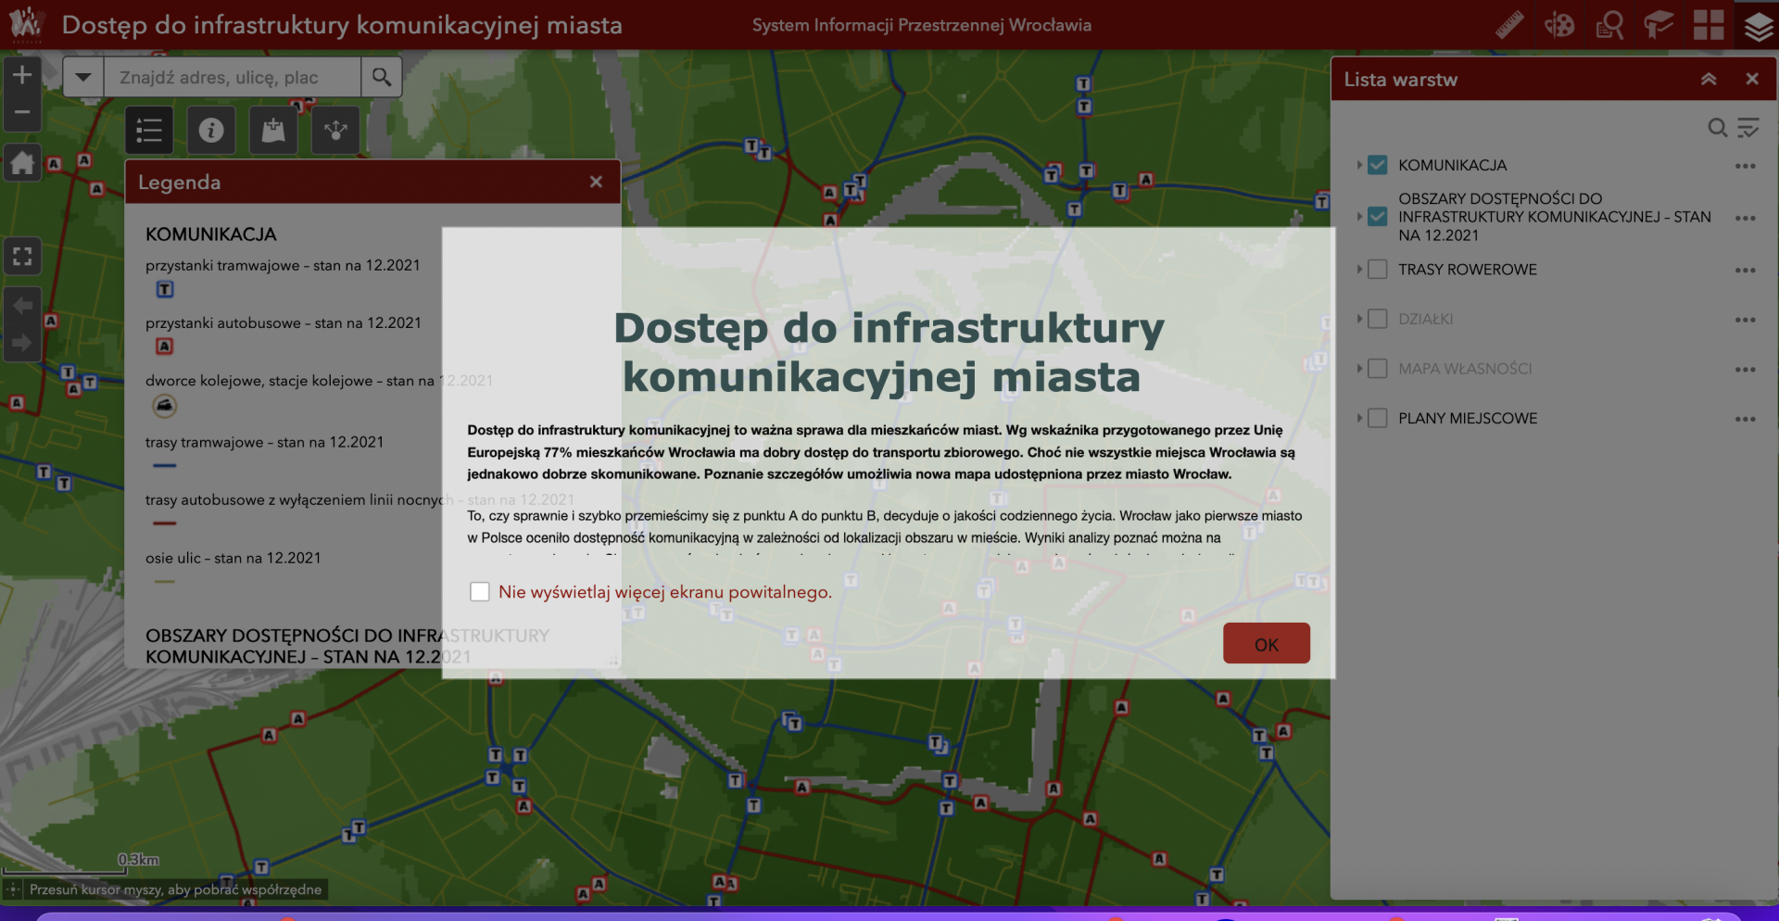Close the Legenda panel
Viewport: 1779px width, 921px height.
click(x=596, y=182)
